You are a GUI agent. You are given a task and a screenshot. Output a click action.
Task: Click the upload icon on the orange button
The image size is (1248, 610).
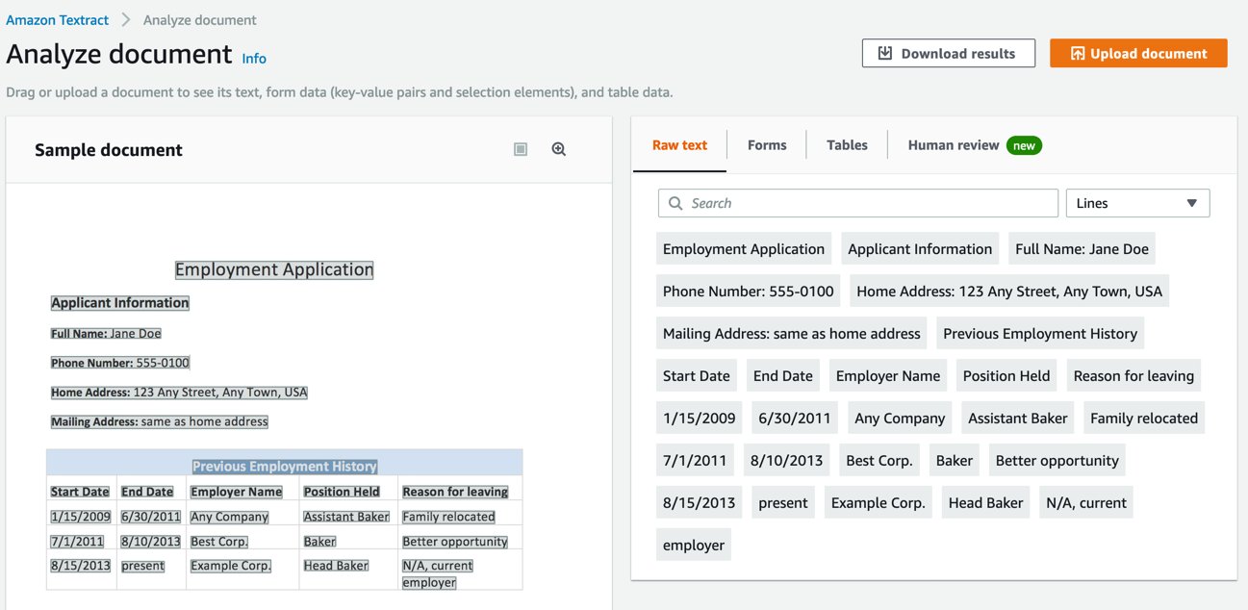click(x=1077, y=53)
